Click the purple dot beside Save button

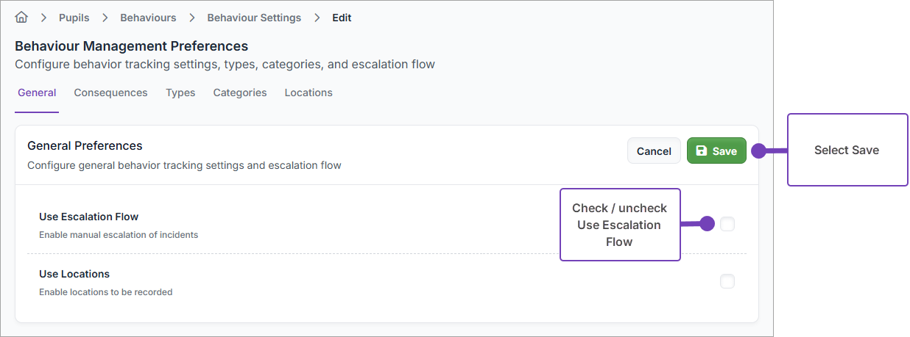click(758, 151)
